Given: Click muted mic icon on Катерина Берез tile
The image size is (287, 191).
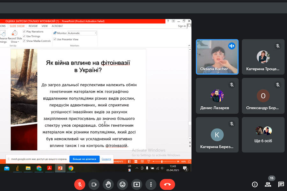Looking at the screenshot, I should (x=232, y=124).
